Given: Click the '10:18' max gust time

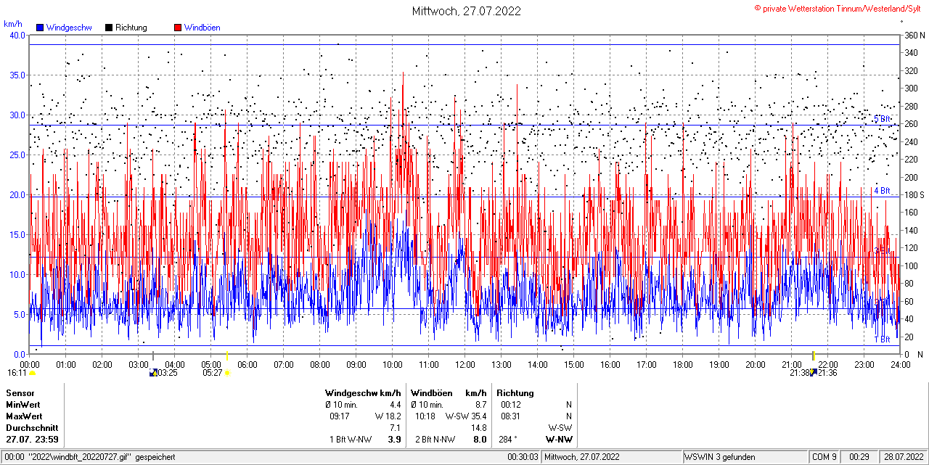Looking at the screenshot, I should click(425, 416).
